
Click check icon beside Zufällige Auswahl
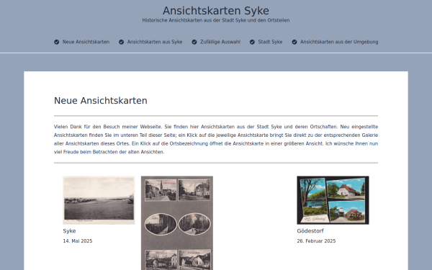tap(194, 42)
